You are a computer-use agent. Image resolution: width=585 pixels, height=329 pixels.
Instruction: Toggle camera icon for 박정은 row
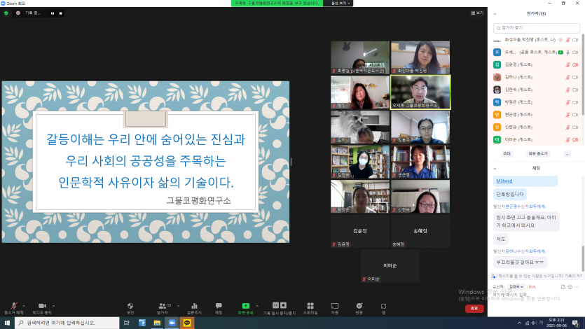[575, 102]
